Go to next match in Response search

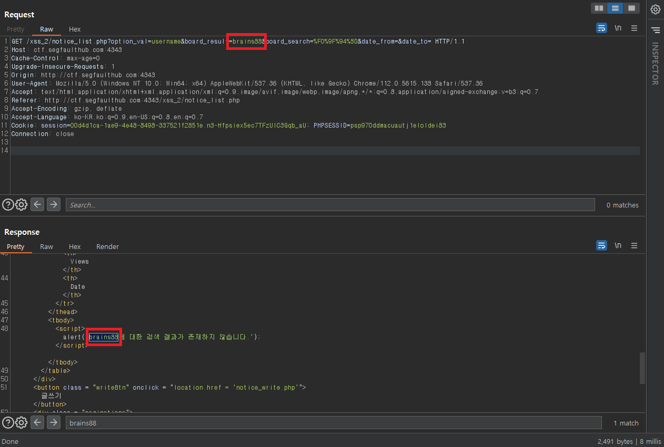(53, 422)
